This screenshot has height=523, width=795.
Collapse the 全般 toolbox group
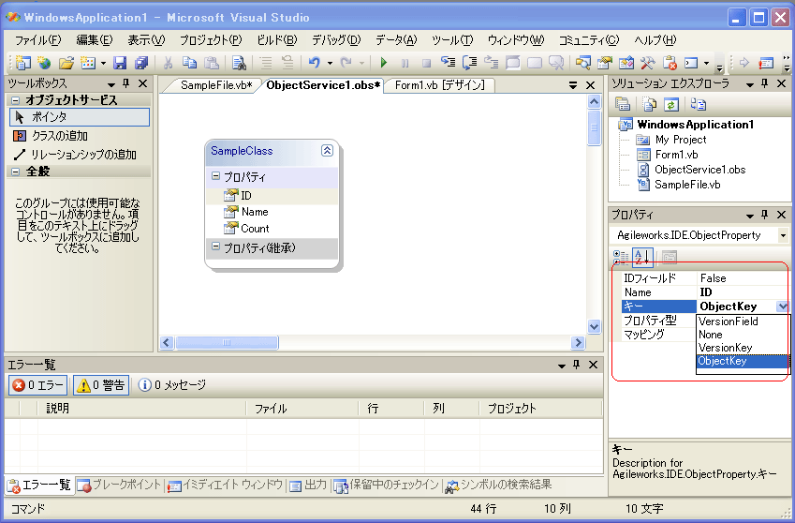pyautogui.click(x=15, y=172)
